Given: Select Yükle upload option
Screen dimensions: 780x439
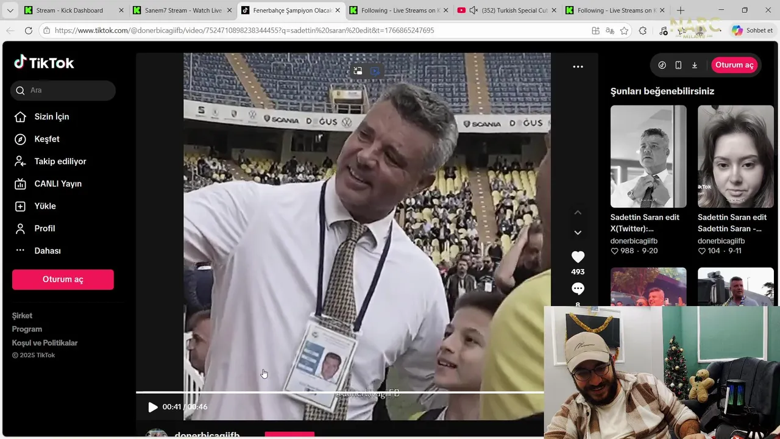Looking at the screenshot, I should click(x=35, y=206).
